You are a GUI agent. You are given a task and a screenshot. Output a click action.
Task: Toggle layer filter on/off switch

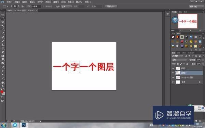203,56
